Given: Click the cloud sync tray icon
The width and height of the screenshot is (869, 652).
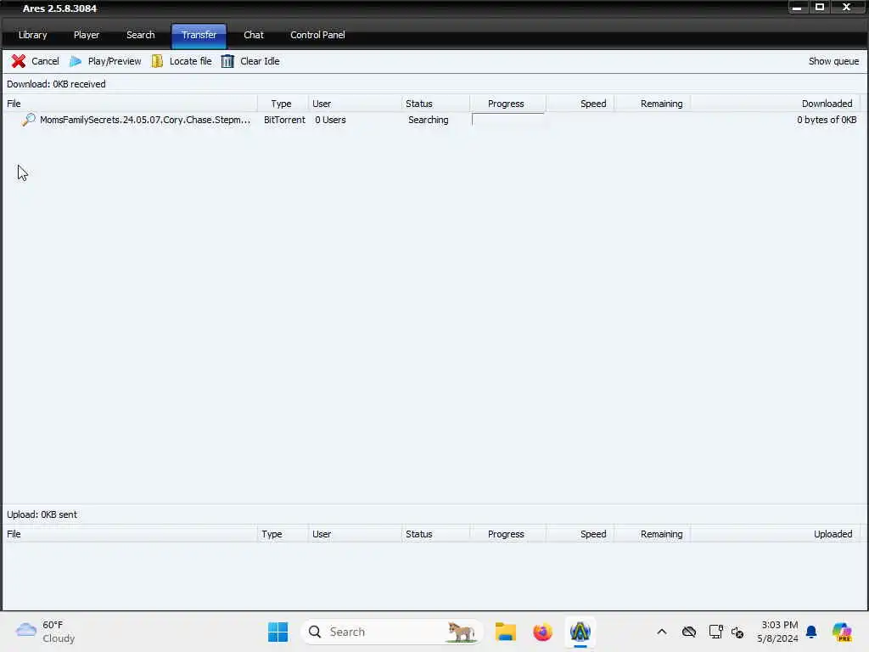Looking at the screenshot, I should [689, 632].
